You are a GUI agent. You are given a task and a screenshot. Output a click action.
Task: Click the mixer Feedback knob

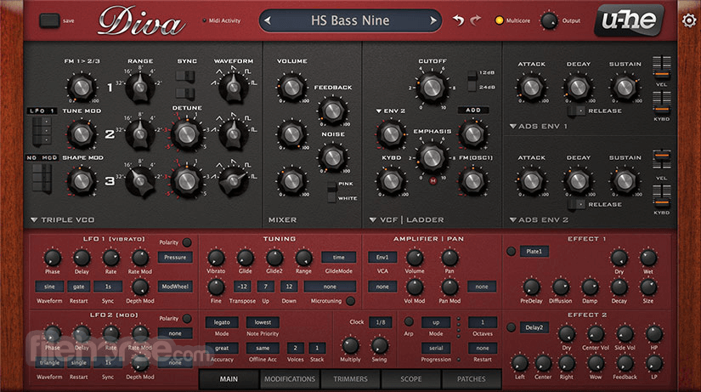point(332,111)
